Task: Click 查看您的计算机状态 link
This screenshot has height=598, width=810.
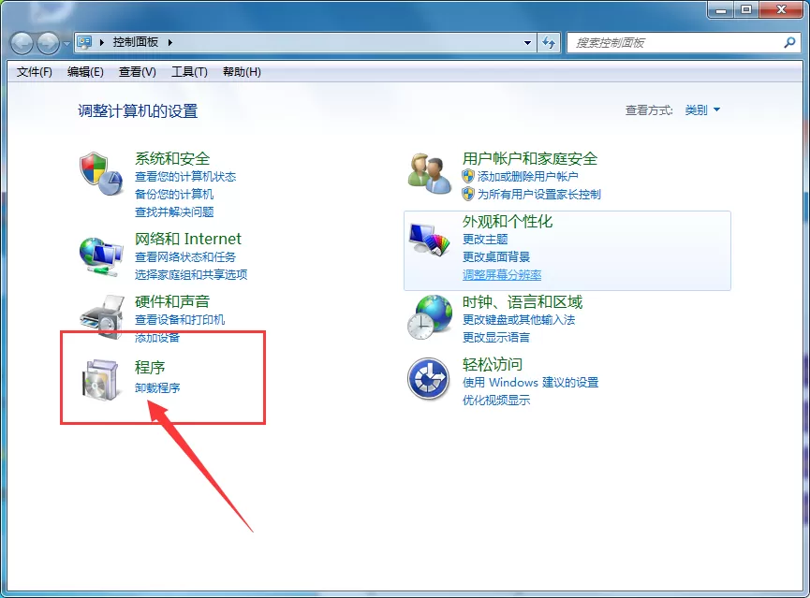Action: (x=184, y=177)
